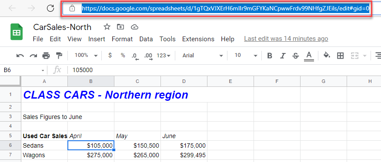This screenshot has width=381, height=162.
Task: Open the Insert menu
Action: 97,39
